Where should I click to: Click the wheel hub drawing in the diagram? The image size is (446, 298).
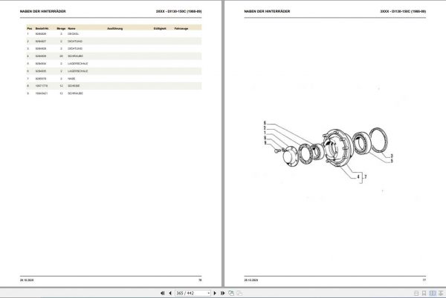click(338, 148)
